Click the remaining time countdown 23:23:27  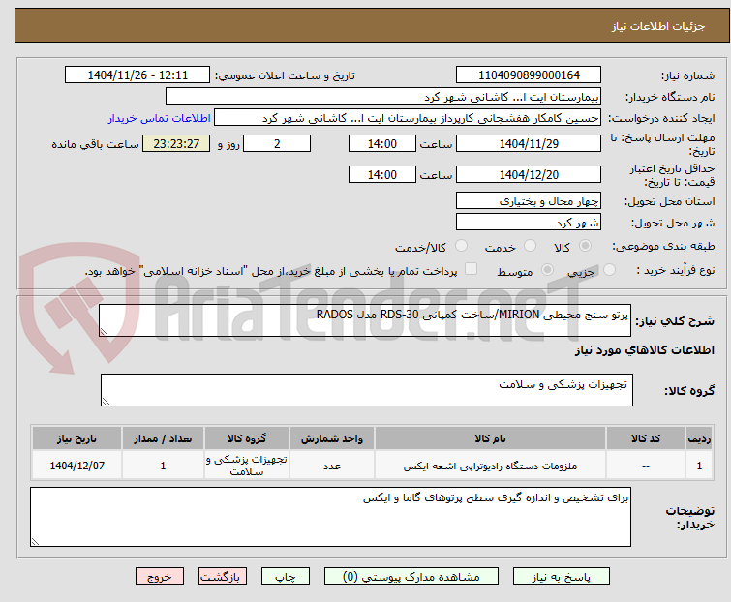coord(176,143)
